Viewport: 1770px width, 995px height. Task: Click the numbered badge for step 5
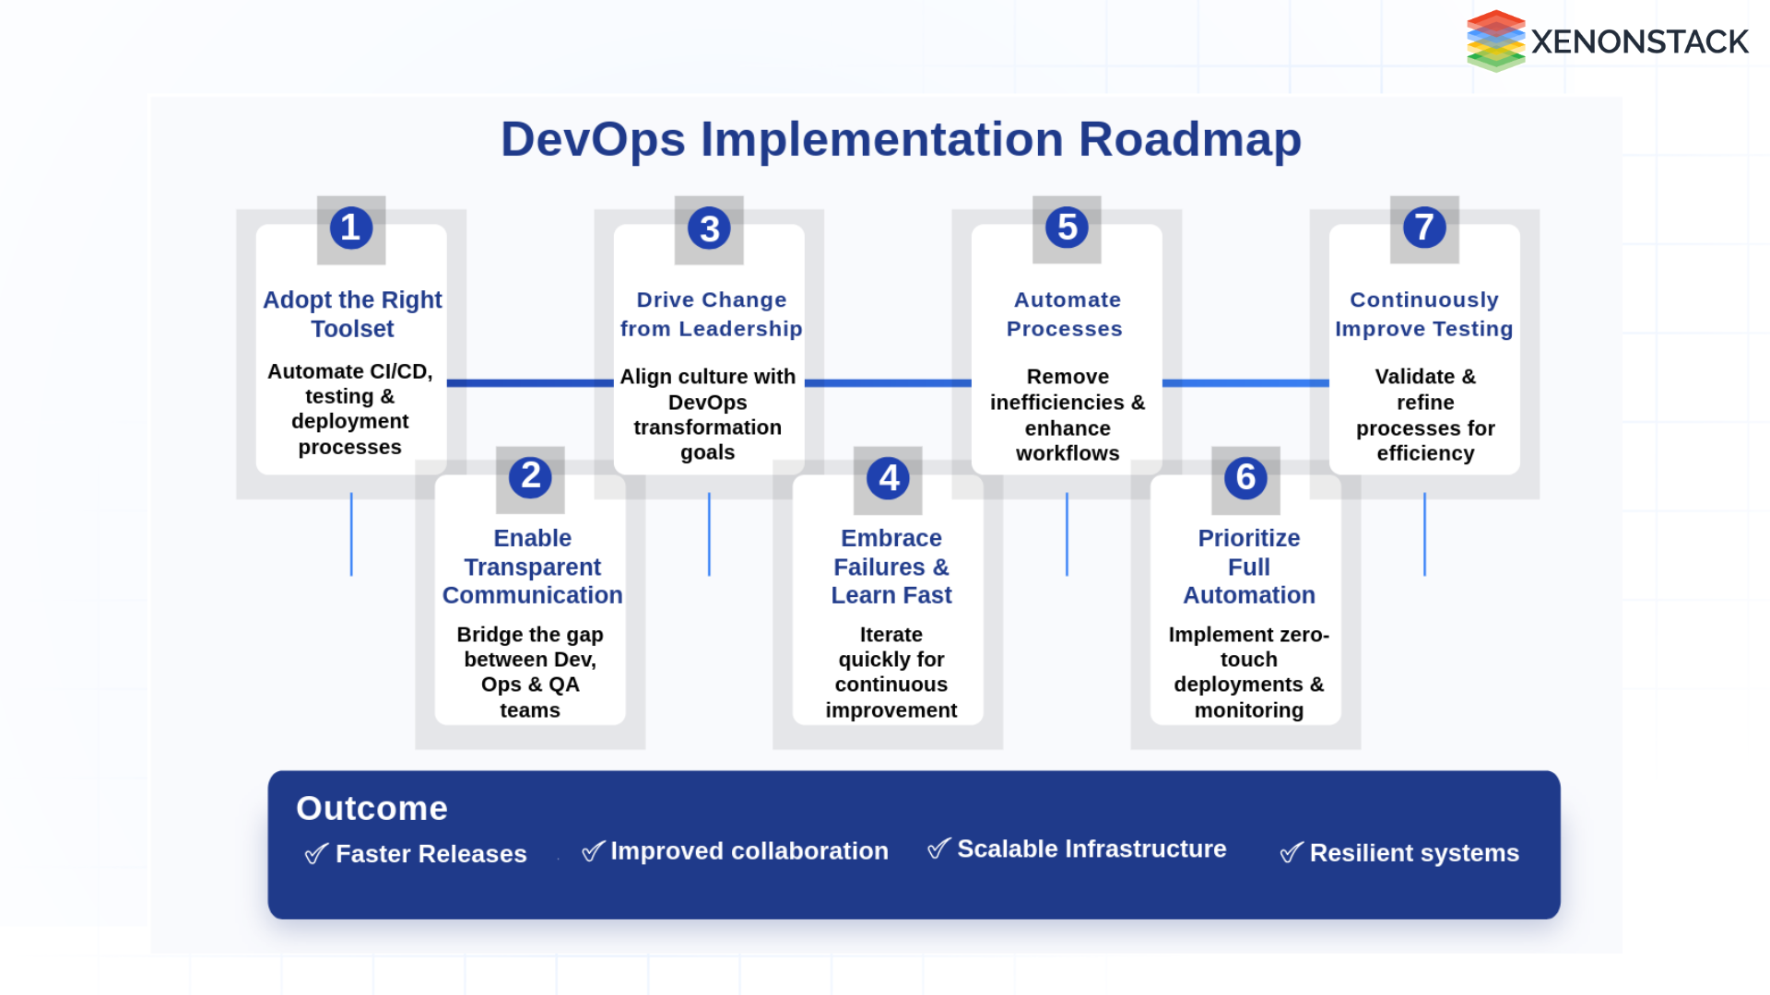[x=1066, y=228]
